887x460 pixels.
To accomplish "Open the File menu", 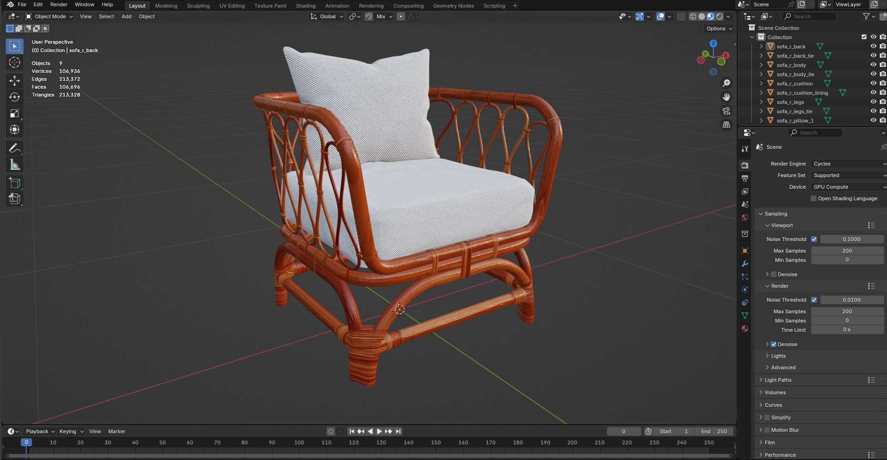I will click(22, 5).
